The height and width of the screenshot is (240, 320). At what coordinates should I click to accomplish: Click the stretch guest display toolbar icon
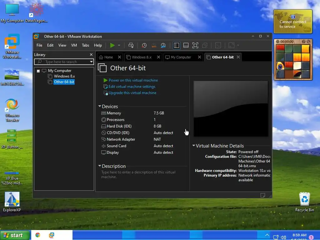[232, 45]
